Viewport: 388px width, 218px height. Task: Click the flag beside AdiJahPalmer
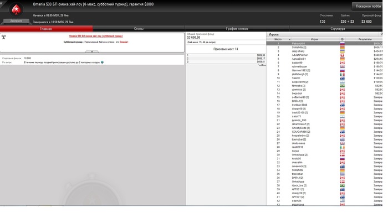click(342, 55)
